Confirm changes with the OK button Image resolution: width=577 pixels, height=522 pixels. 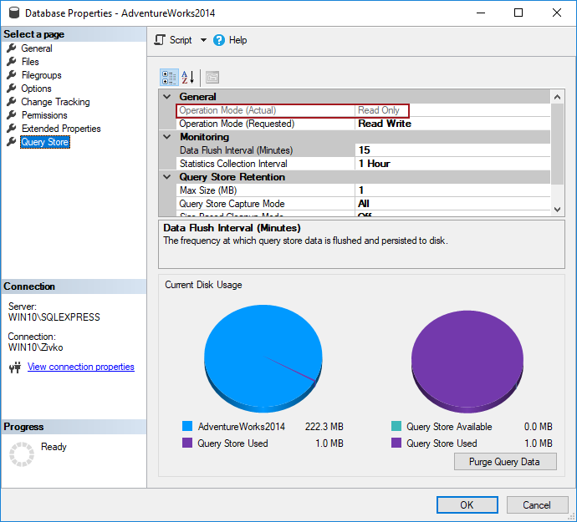point(467,504)
